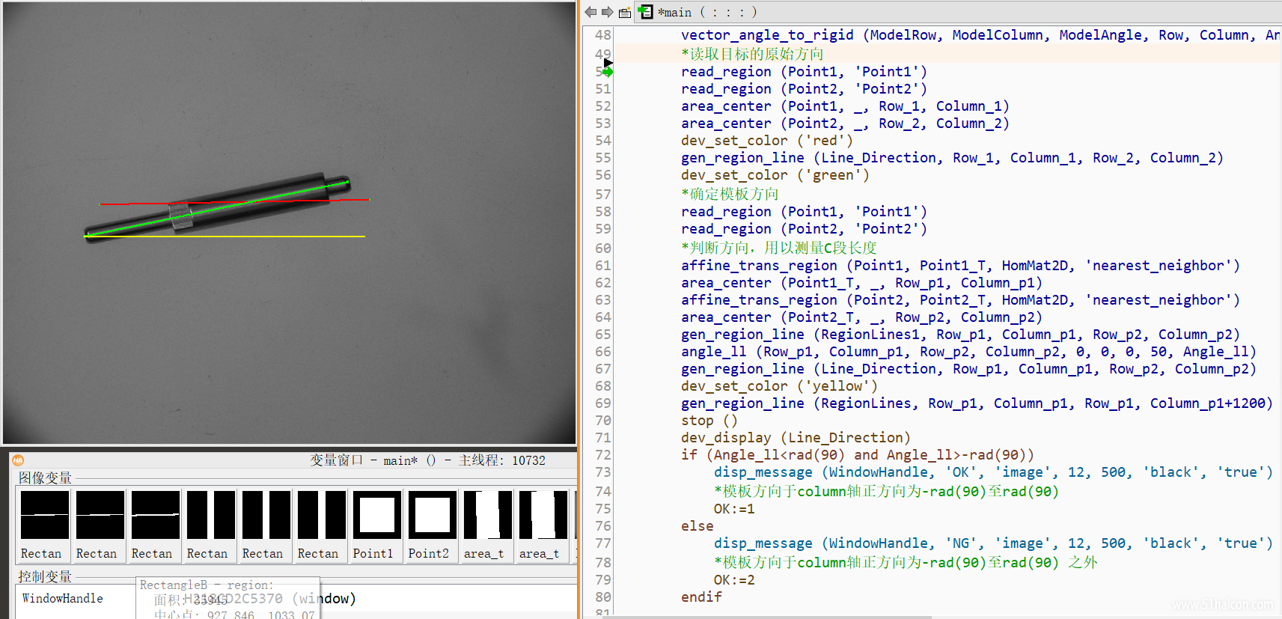Click the variable window title text

tap(428, 460)
